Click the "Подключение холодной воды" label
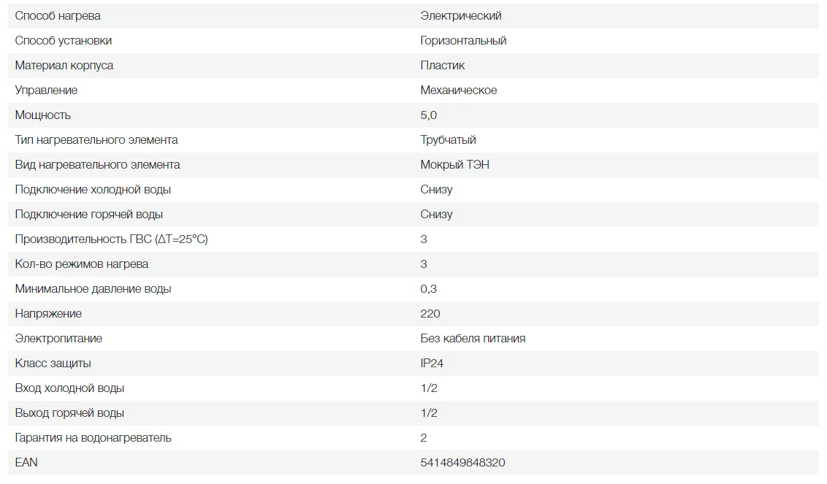Viewport: 827px width, 484px height. pos(93,190)
